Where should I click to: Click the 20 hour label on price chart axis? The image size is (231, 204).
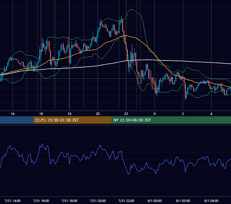(x=98, y=114)
